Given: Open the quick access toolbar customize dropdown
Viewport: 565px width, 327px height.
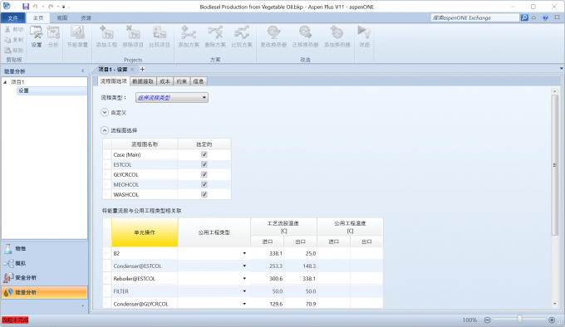Looking at the screenshot, I should click(64, 7).
